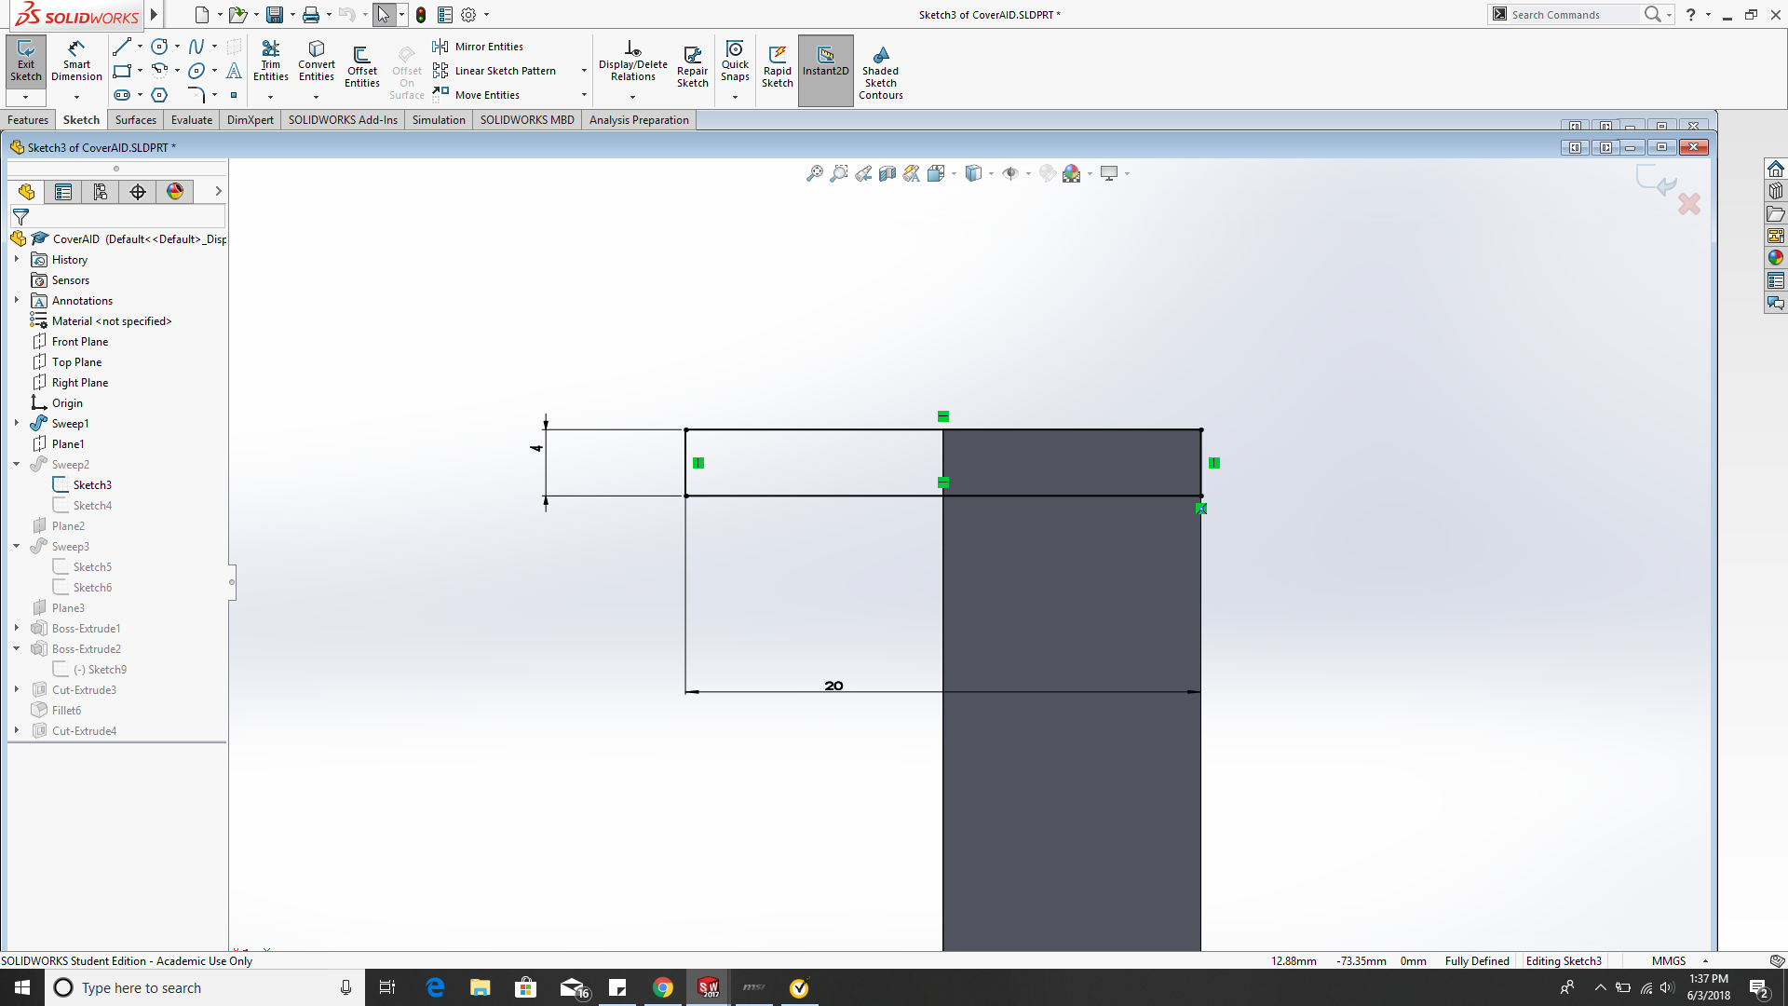Open Chrome from Windows taskbar
1788x1006 pixels.
pos(663,987)
